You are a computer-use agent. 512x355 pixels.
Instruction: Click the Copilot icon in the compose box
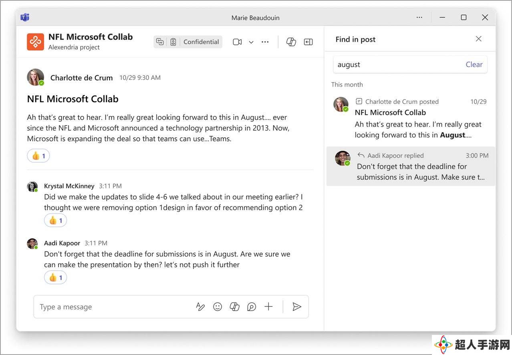tap(234, 307)
